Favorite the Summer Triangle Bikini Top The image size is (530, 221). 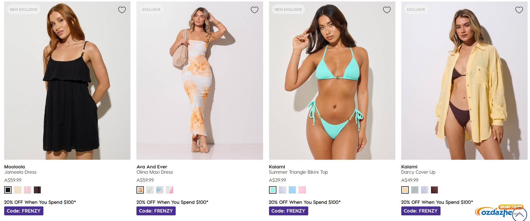(x=387, y=10)
